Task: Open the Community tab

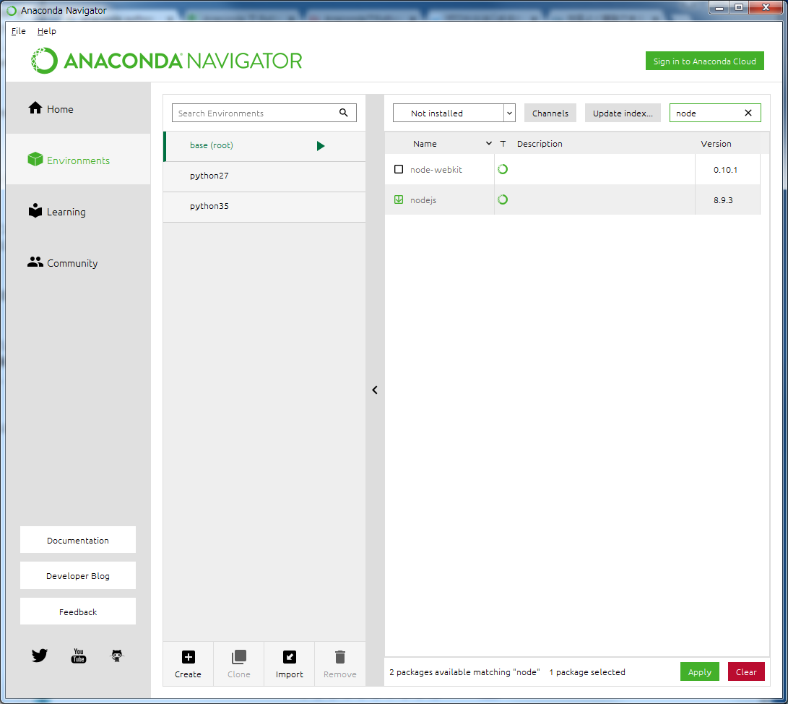Action: pos(78,262)
